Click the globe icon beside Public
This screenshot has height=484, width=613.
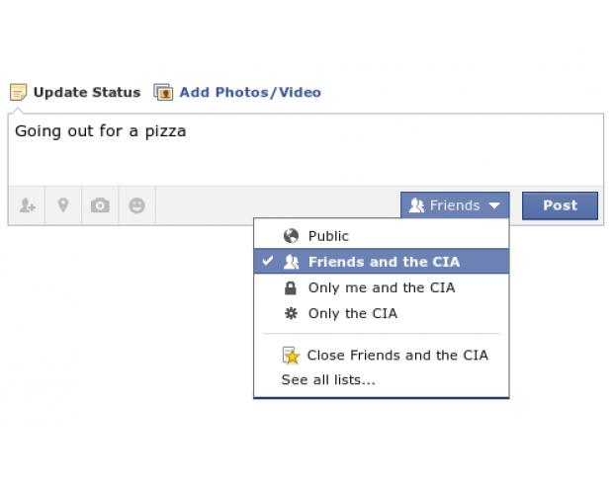(291, 236)
